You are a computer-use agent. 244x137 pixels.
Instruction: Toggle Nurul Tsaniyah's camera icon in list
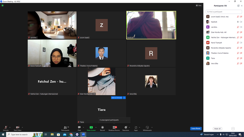[241, 43]
